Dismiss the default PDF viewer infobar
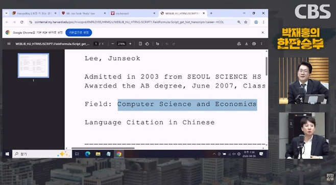336x185 pixels. pyautogui.click(x=262, y=33)
